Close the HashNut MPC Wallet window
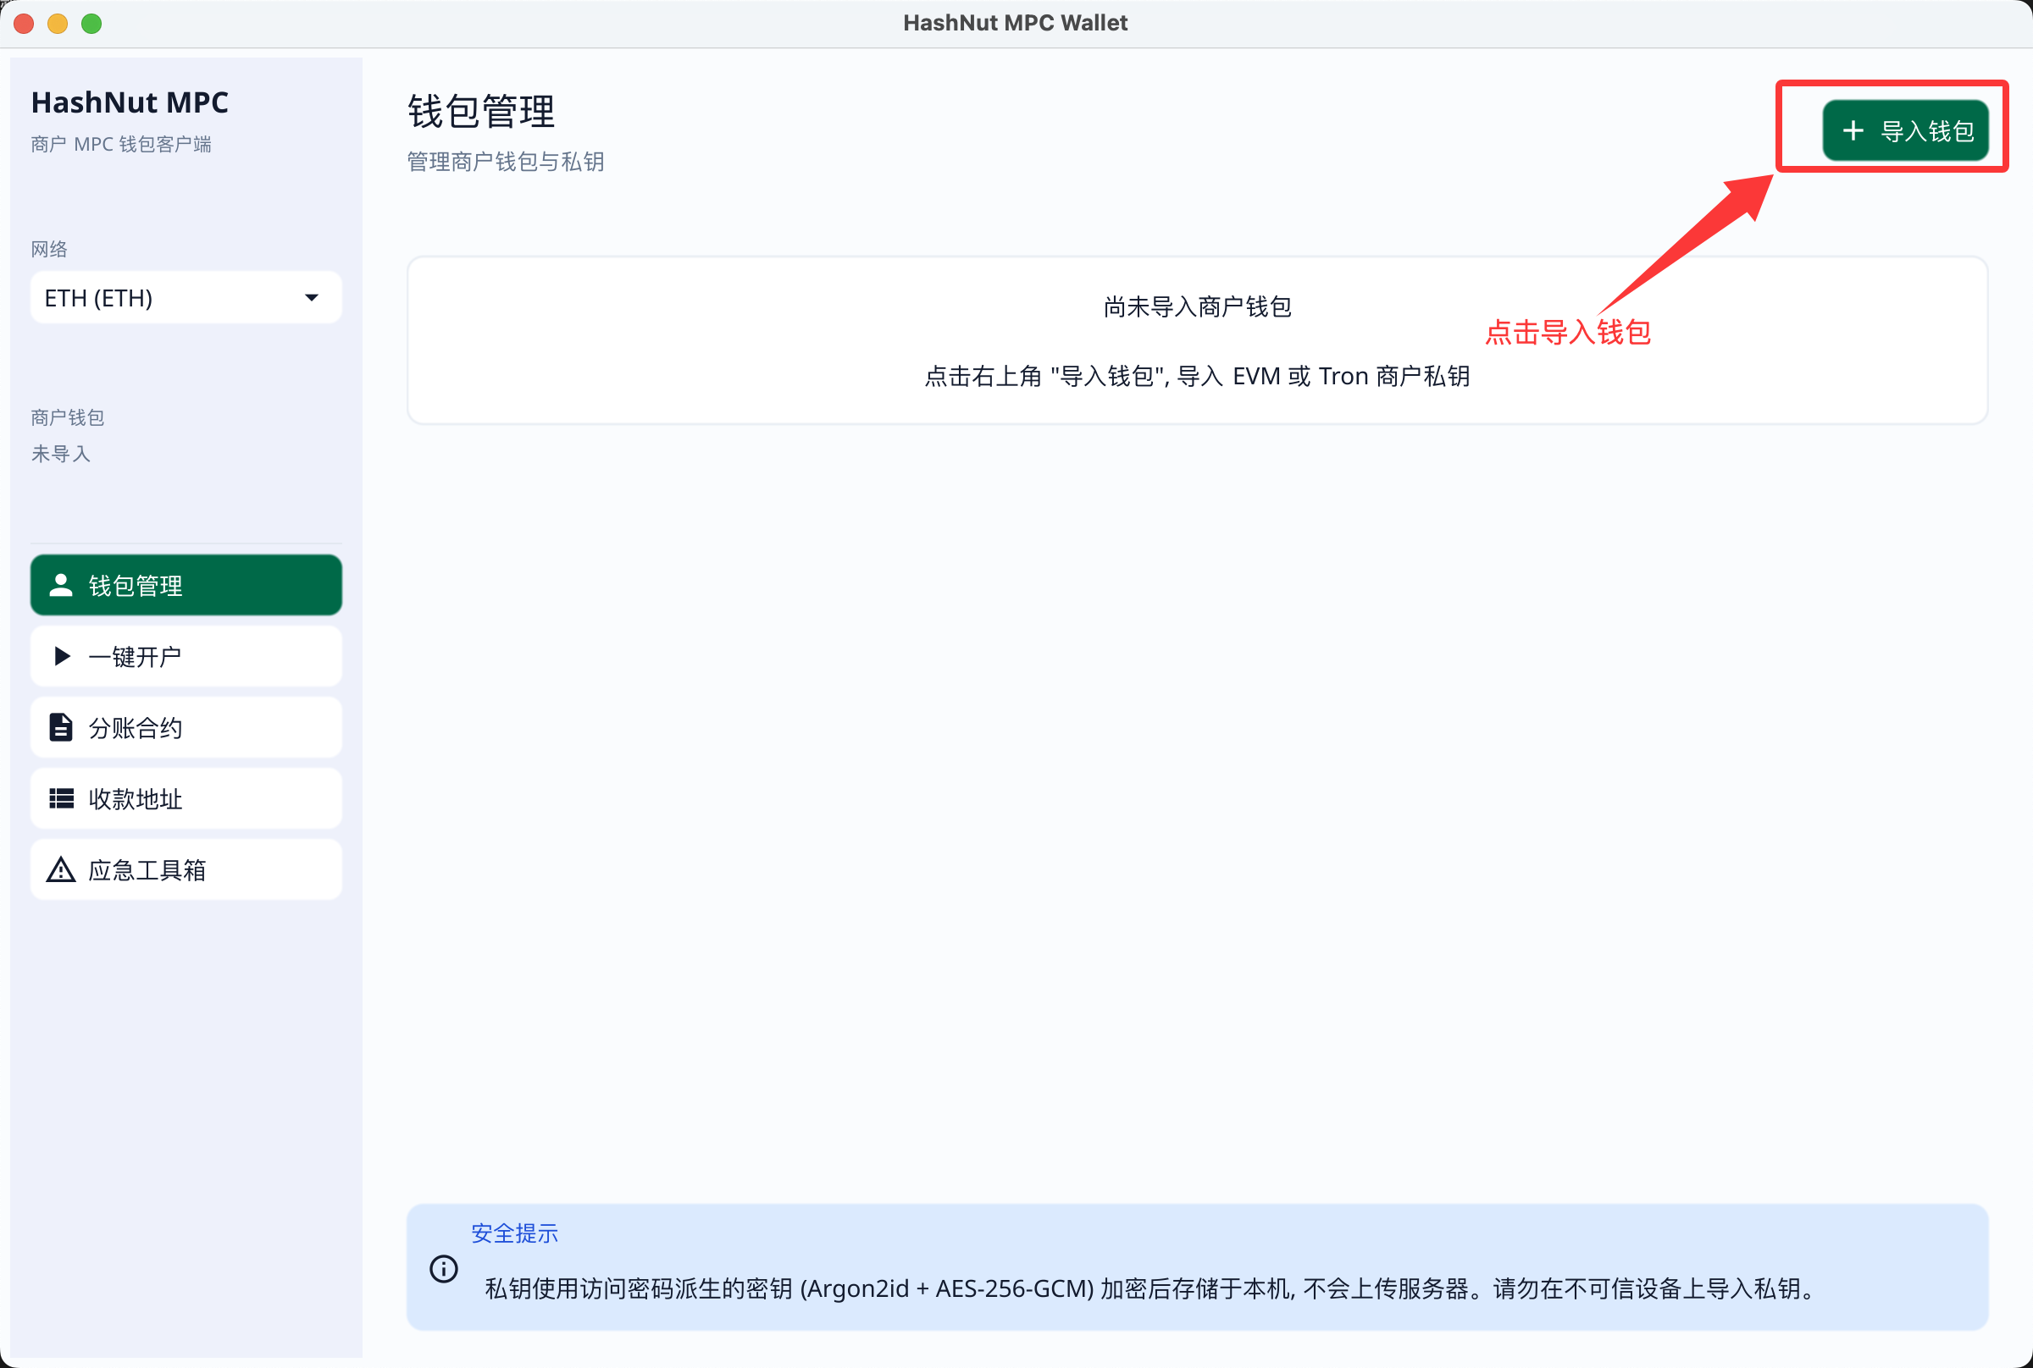Image resolution: width=2033 pixels, height=1368 pixels. (25, 24)
